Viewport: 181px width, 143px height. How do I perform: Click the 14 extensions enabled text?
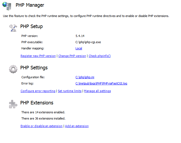tap(43, 112)
